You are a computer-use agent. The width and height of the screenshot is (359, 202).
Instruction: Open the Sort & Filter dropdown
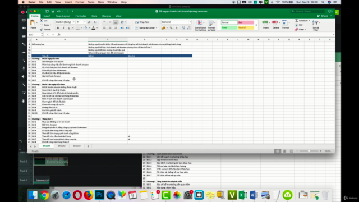tap(316, 25)
